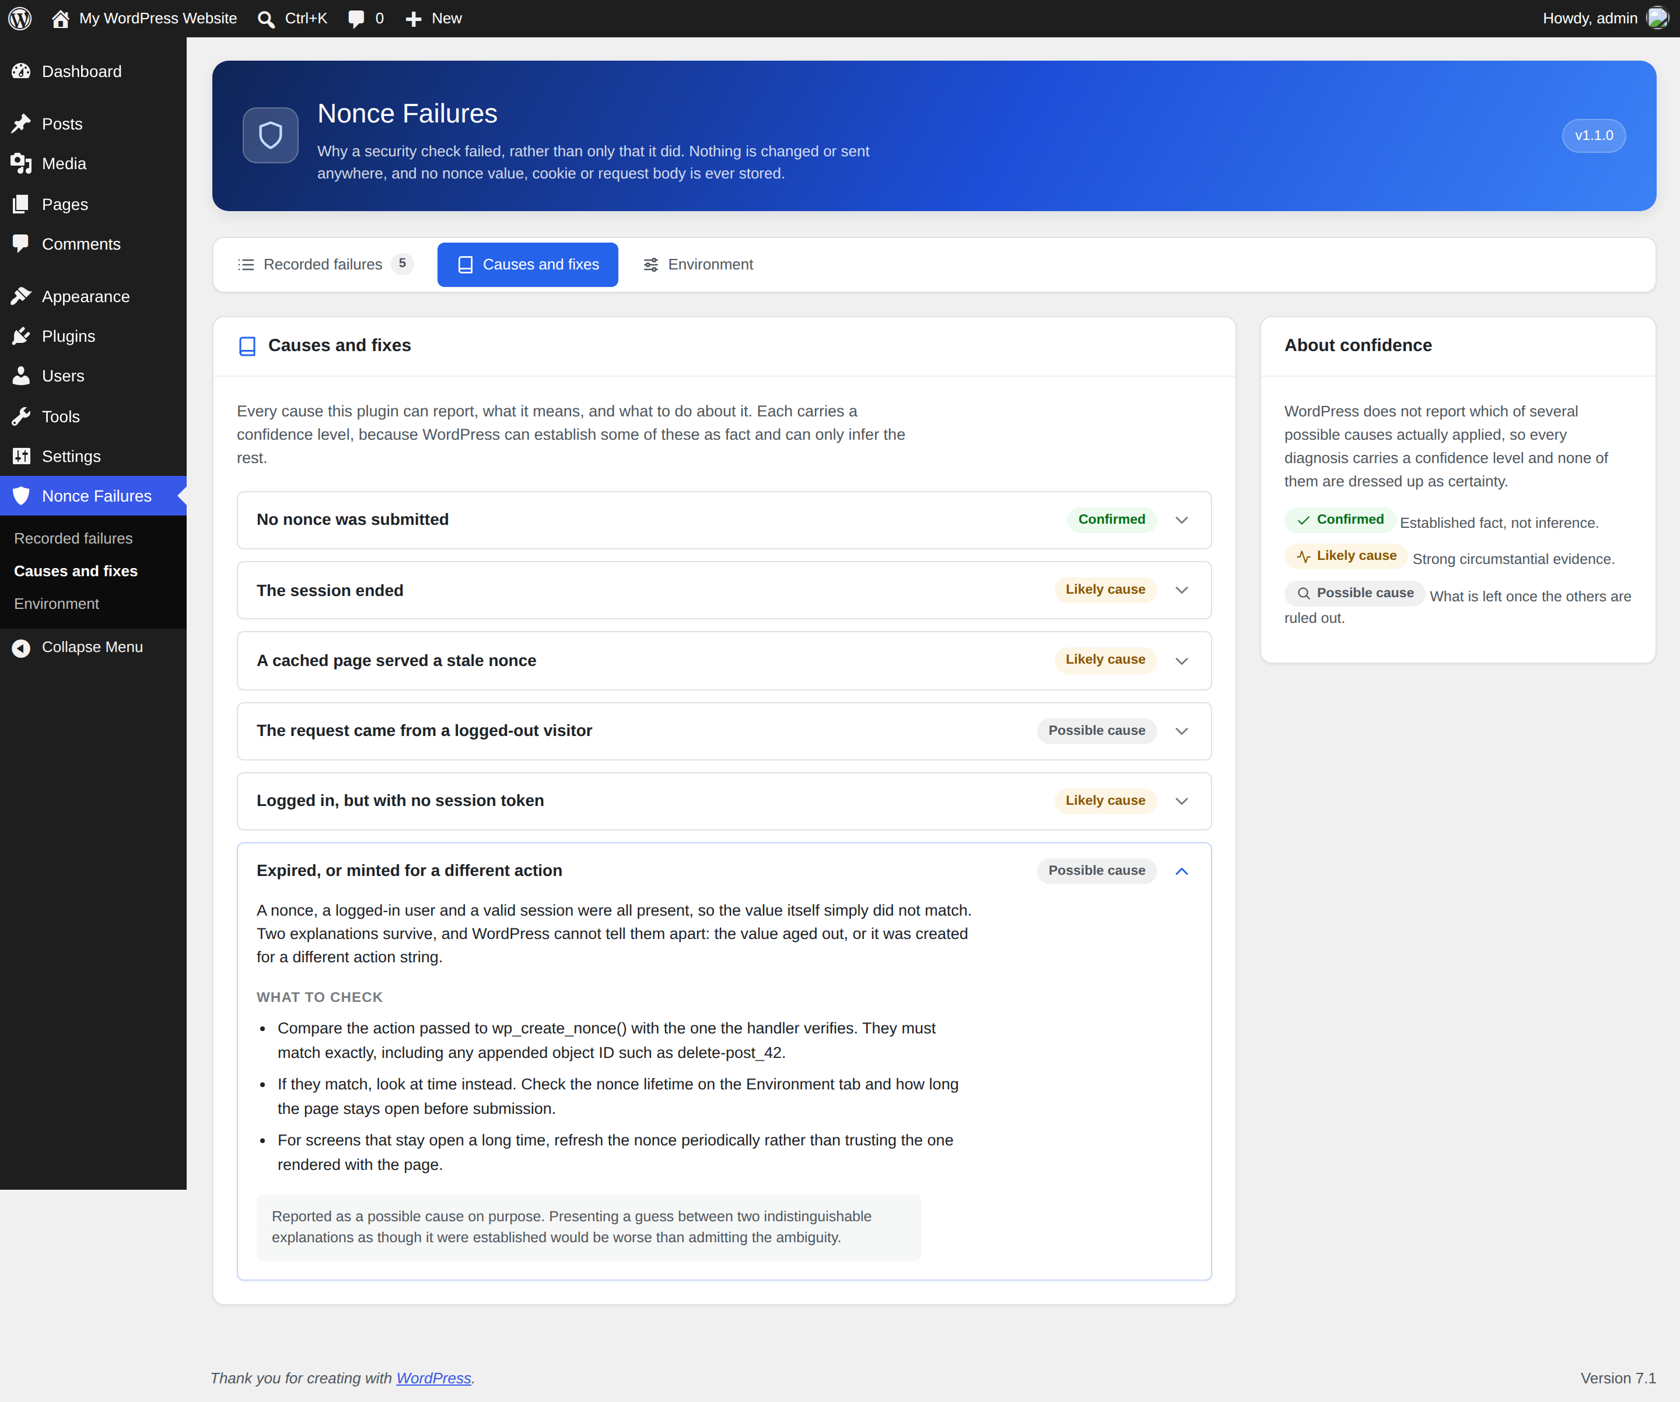The image size is (1680, 1402).
Task: Click the Comments speech bubble sidebar icon
Action: (22, 244)
